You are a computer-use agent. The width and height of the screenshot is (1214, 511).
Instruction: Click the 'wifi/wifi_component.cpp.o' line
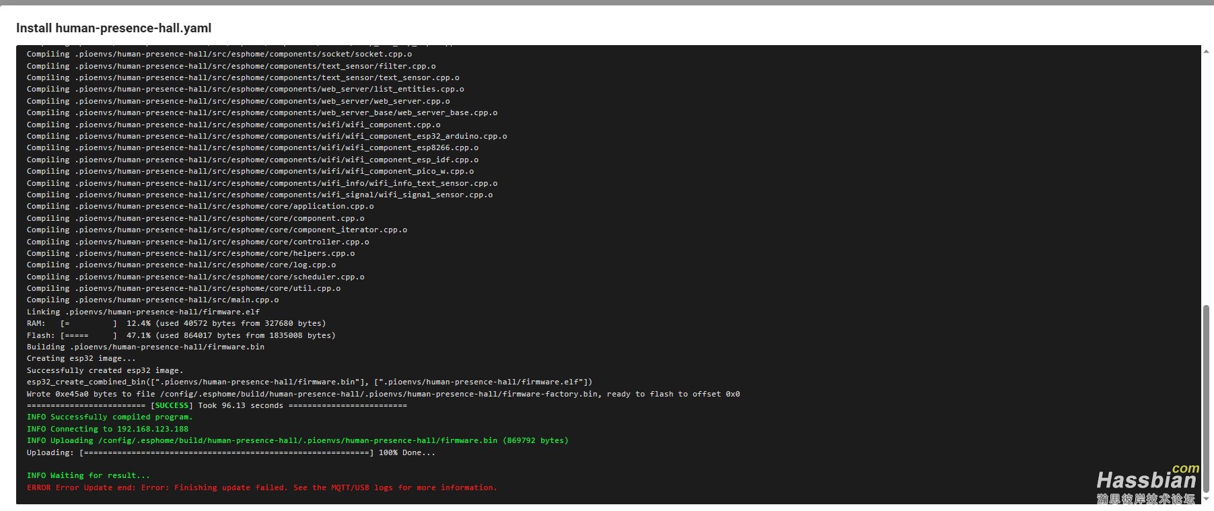(x=234, y=125)
